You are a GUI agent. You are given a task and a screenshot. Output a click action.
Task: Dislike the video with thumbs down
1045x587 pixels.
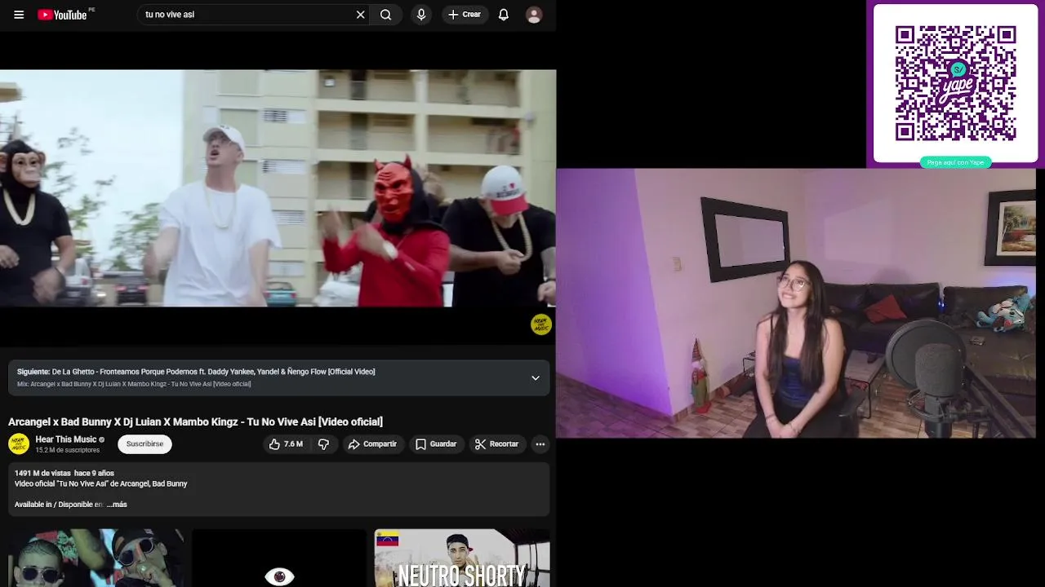(324, 444)
